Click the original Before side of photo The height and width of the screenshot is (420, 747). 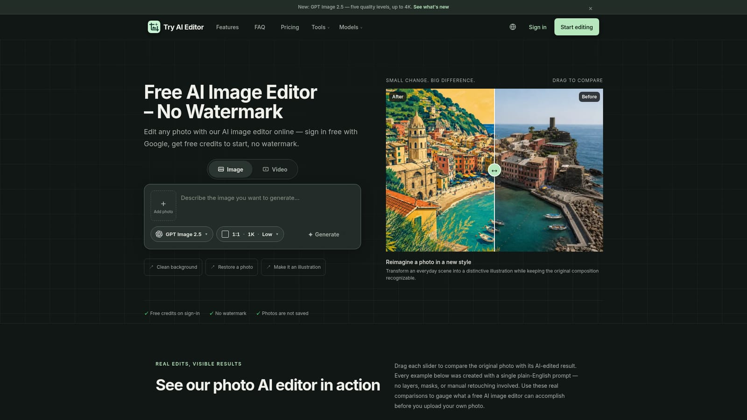[549, 170]
